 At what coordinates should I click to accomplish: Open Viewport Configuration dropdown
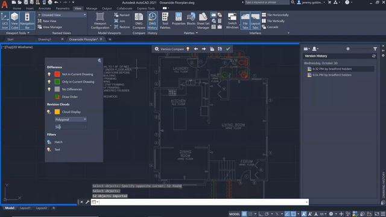(100, 21)
